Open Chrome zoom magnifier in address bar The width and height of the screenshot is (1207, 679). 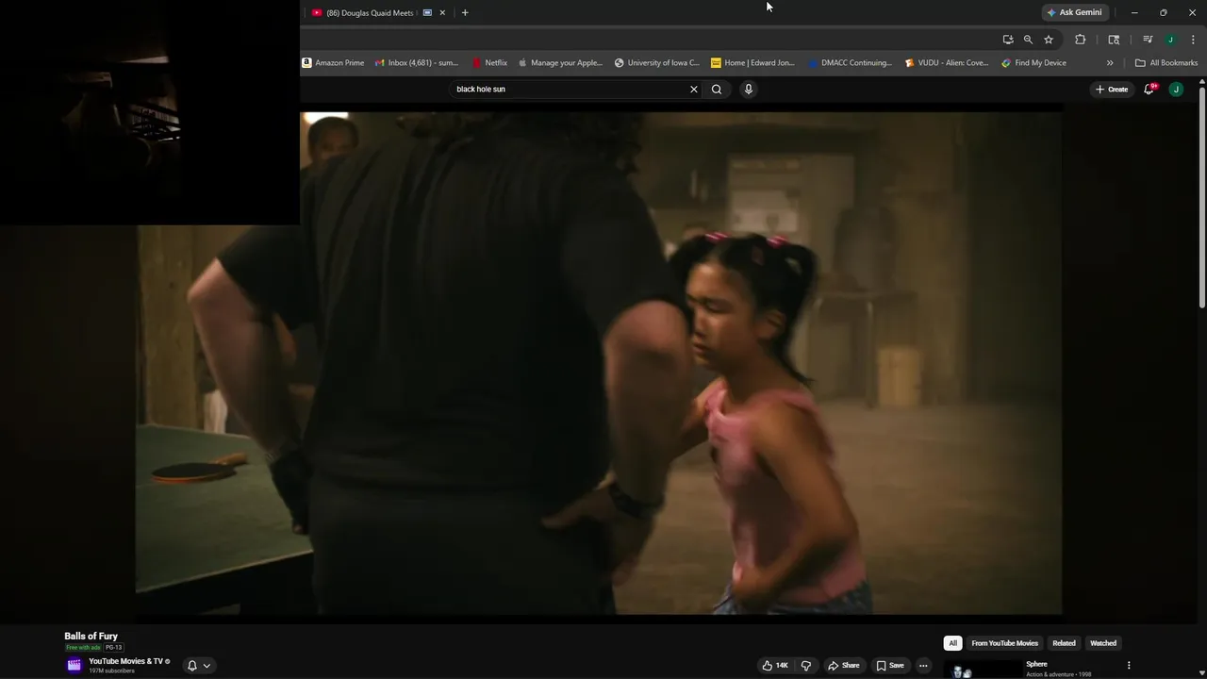point(1028,40)
